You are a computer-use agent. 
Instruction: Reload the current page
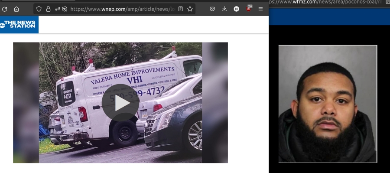click(4, 9)
